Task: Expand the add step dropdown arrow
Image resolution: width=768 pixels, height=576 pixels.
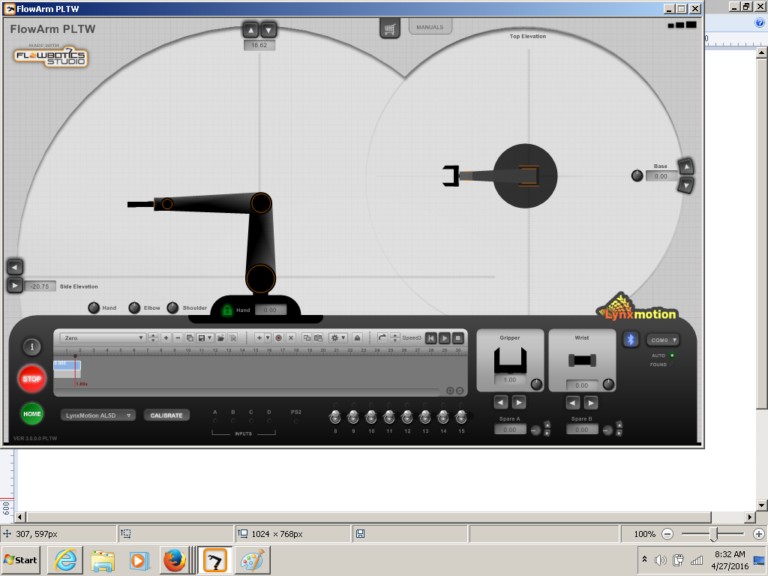Action: click(268, 338)
